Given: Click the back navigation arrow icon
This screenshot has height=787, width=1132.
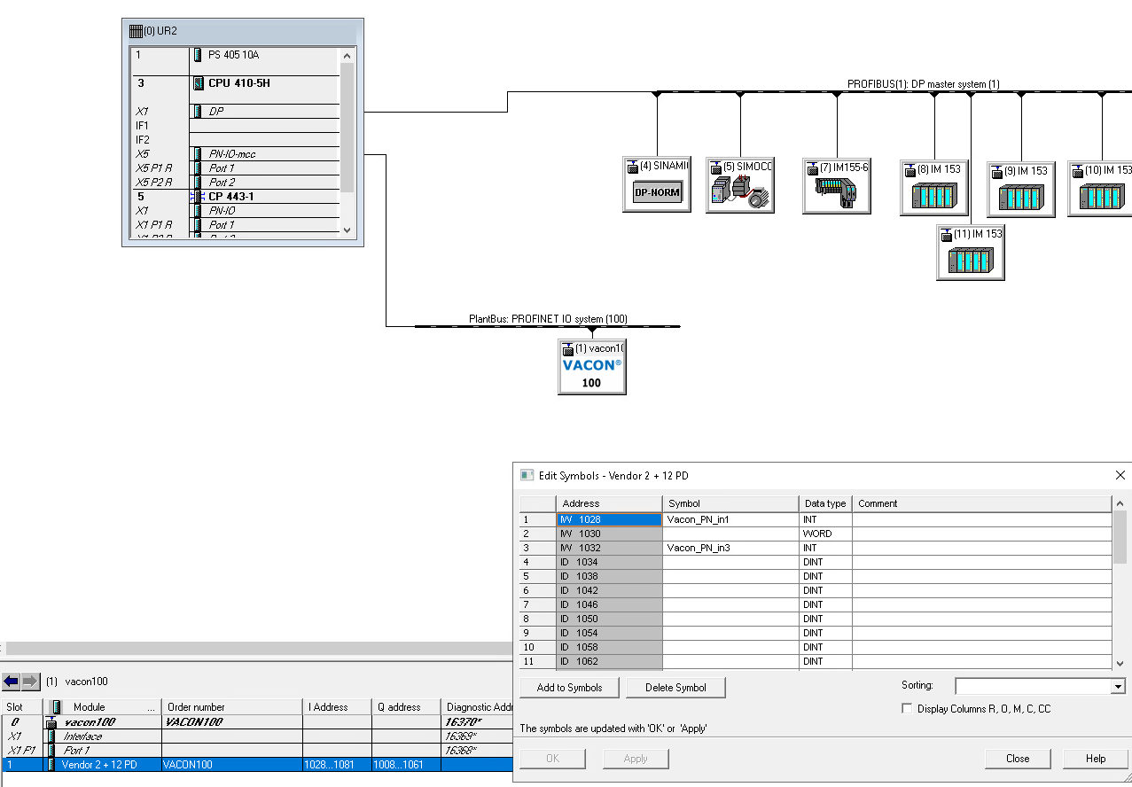Looking at the screenshot, I should 12,682.
